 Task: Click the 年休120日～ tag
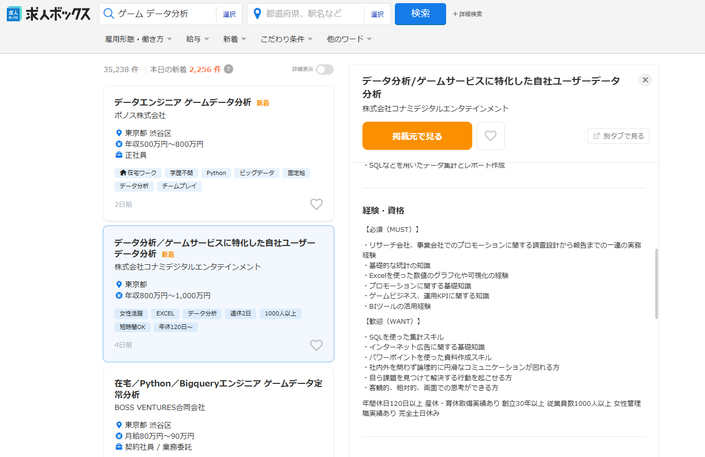point(176,327)
